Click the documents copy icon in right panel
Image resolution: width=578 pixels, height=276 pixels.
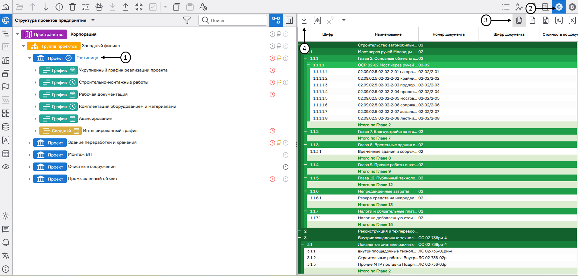click(x=519, y=20)
